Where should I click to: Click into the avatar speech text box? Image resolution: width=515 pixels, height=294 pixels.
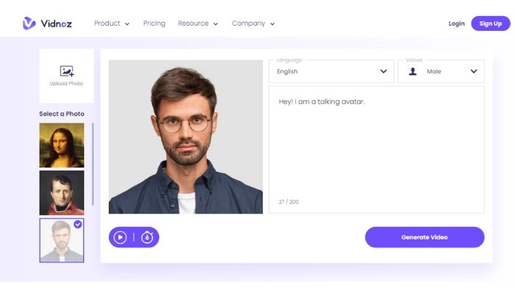(377, 150)
